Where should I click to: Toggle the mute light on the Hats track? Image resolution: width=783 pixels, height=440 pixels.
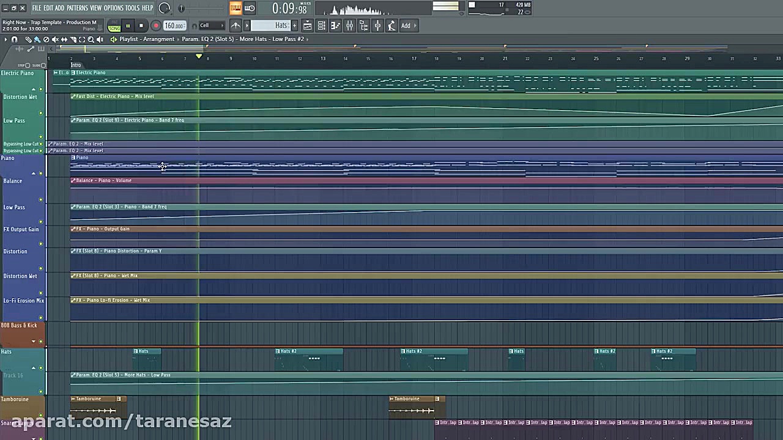[x=40, y=367]
